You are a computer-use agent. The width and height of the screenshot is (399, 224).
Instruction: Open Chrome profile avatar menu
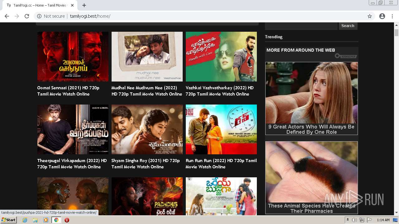pyautogui.click(x=382, y=16)
